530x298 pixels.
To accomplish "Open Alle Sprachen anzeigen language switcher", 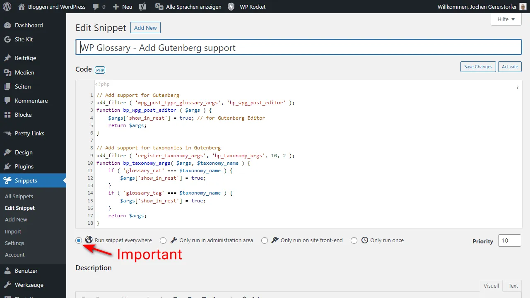I will [189, 7].
